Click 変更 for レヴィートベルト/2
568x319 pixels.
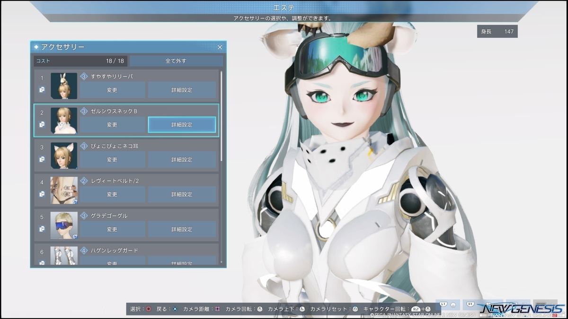point(112,194)
